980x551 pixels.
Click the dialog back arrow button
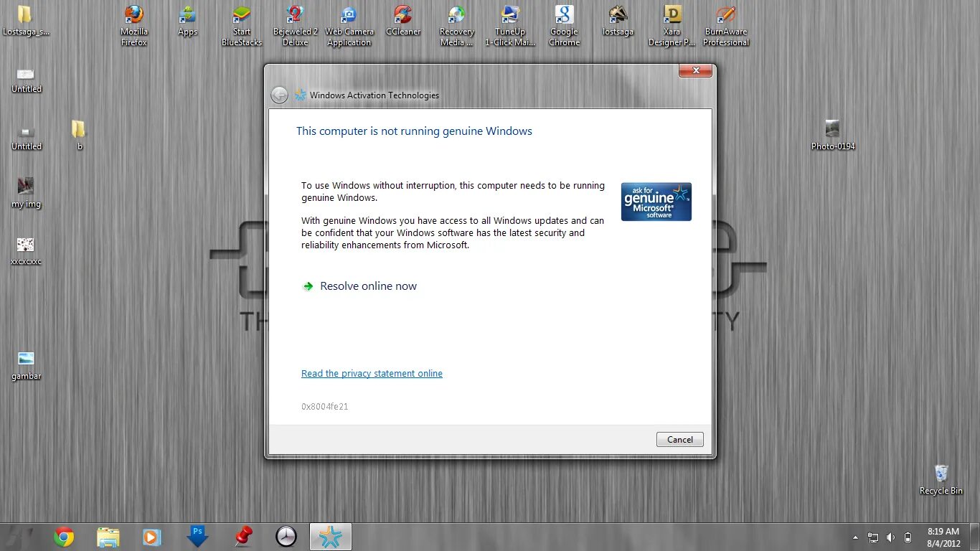(x=279, y=95)
